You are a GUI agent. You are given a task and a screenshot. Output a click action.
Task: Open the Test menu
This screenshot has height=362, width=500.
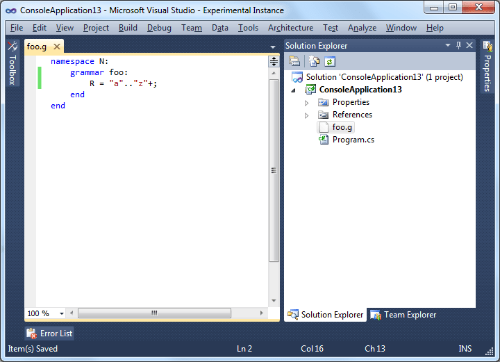[x=331, y=28]
